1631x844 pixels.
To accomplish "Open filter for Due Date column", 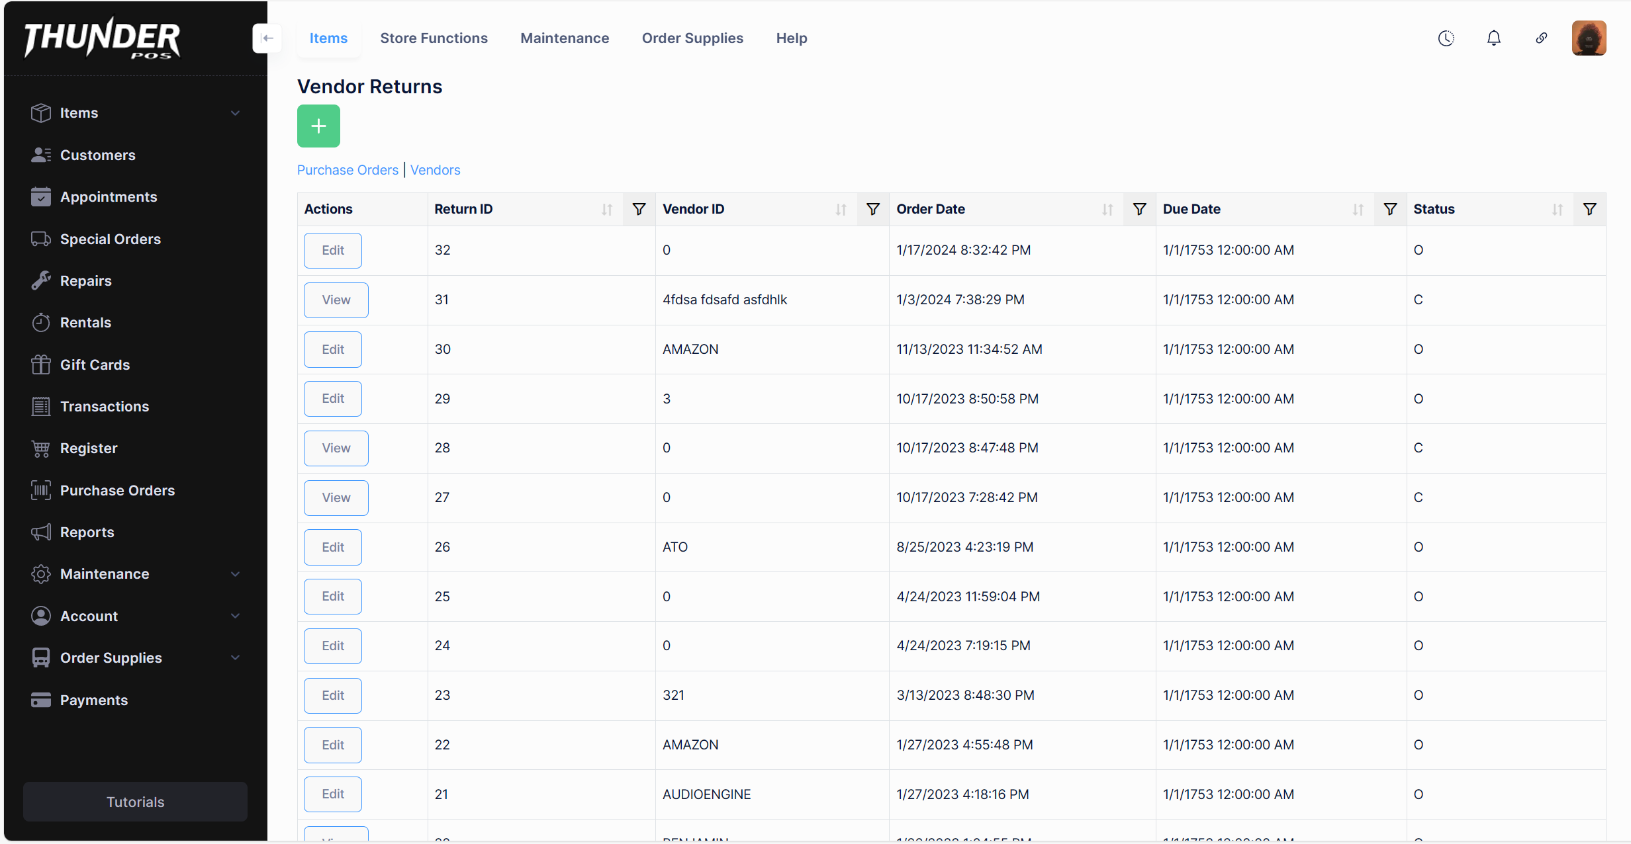I will [1390, 209].
